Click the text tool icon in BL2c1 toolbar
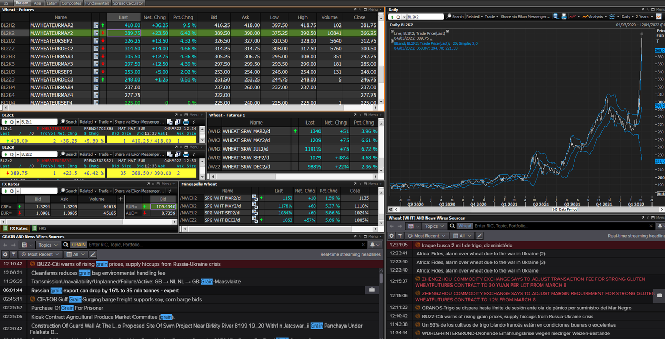Viewport: 665px width, 339px height. (178, 122)
